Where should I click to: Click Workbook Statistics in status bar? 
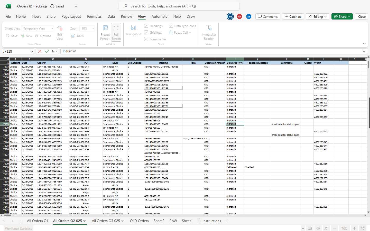[x=18, y=228]
